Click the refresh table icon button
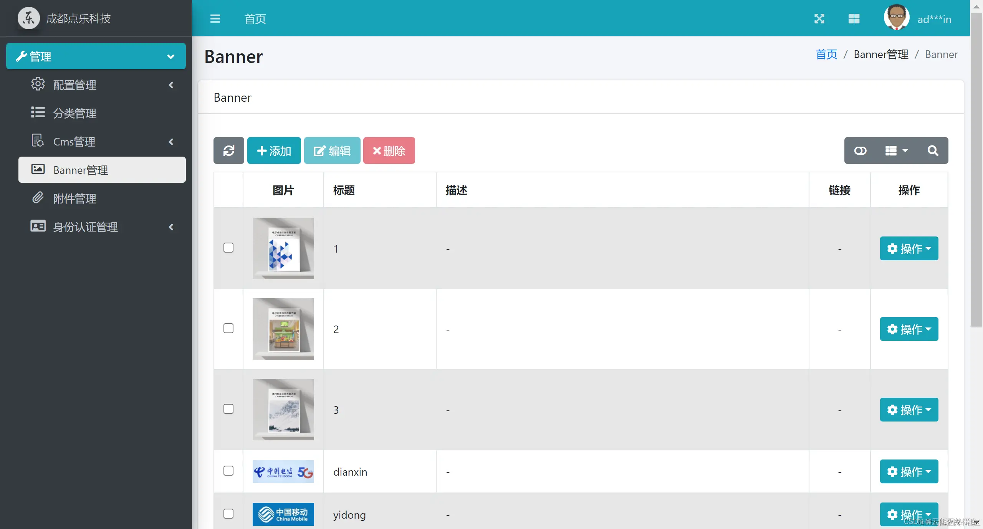Viewport: 983px width, 529px height. 228,150
